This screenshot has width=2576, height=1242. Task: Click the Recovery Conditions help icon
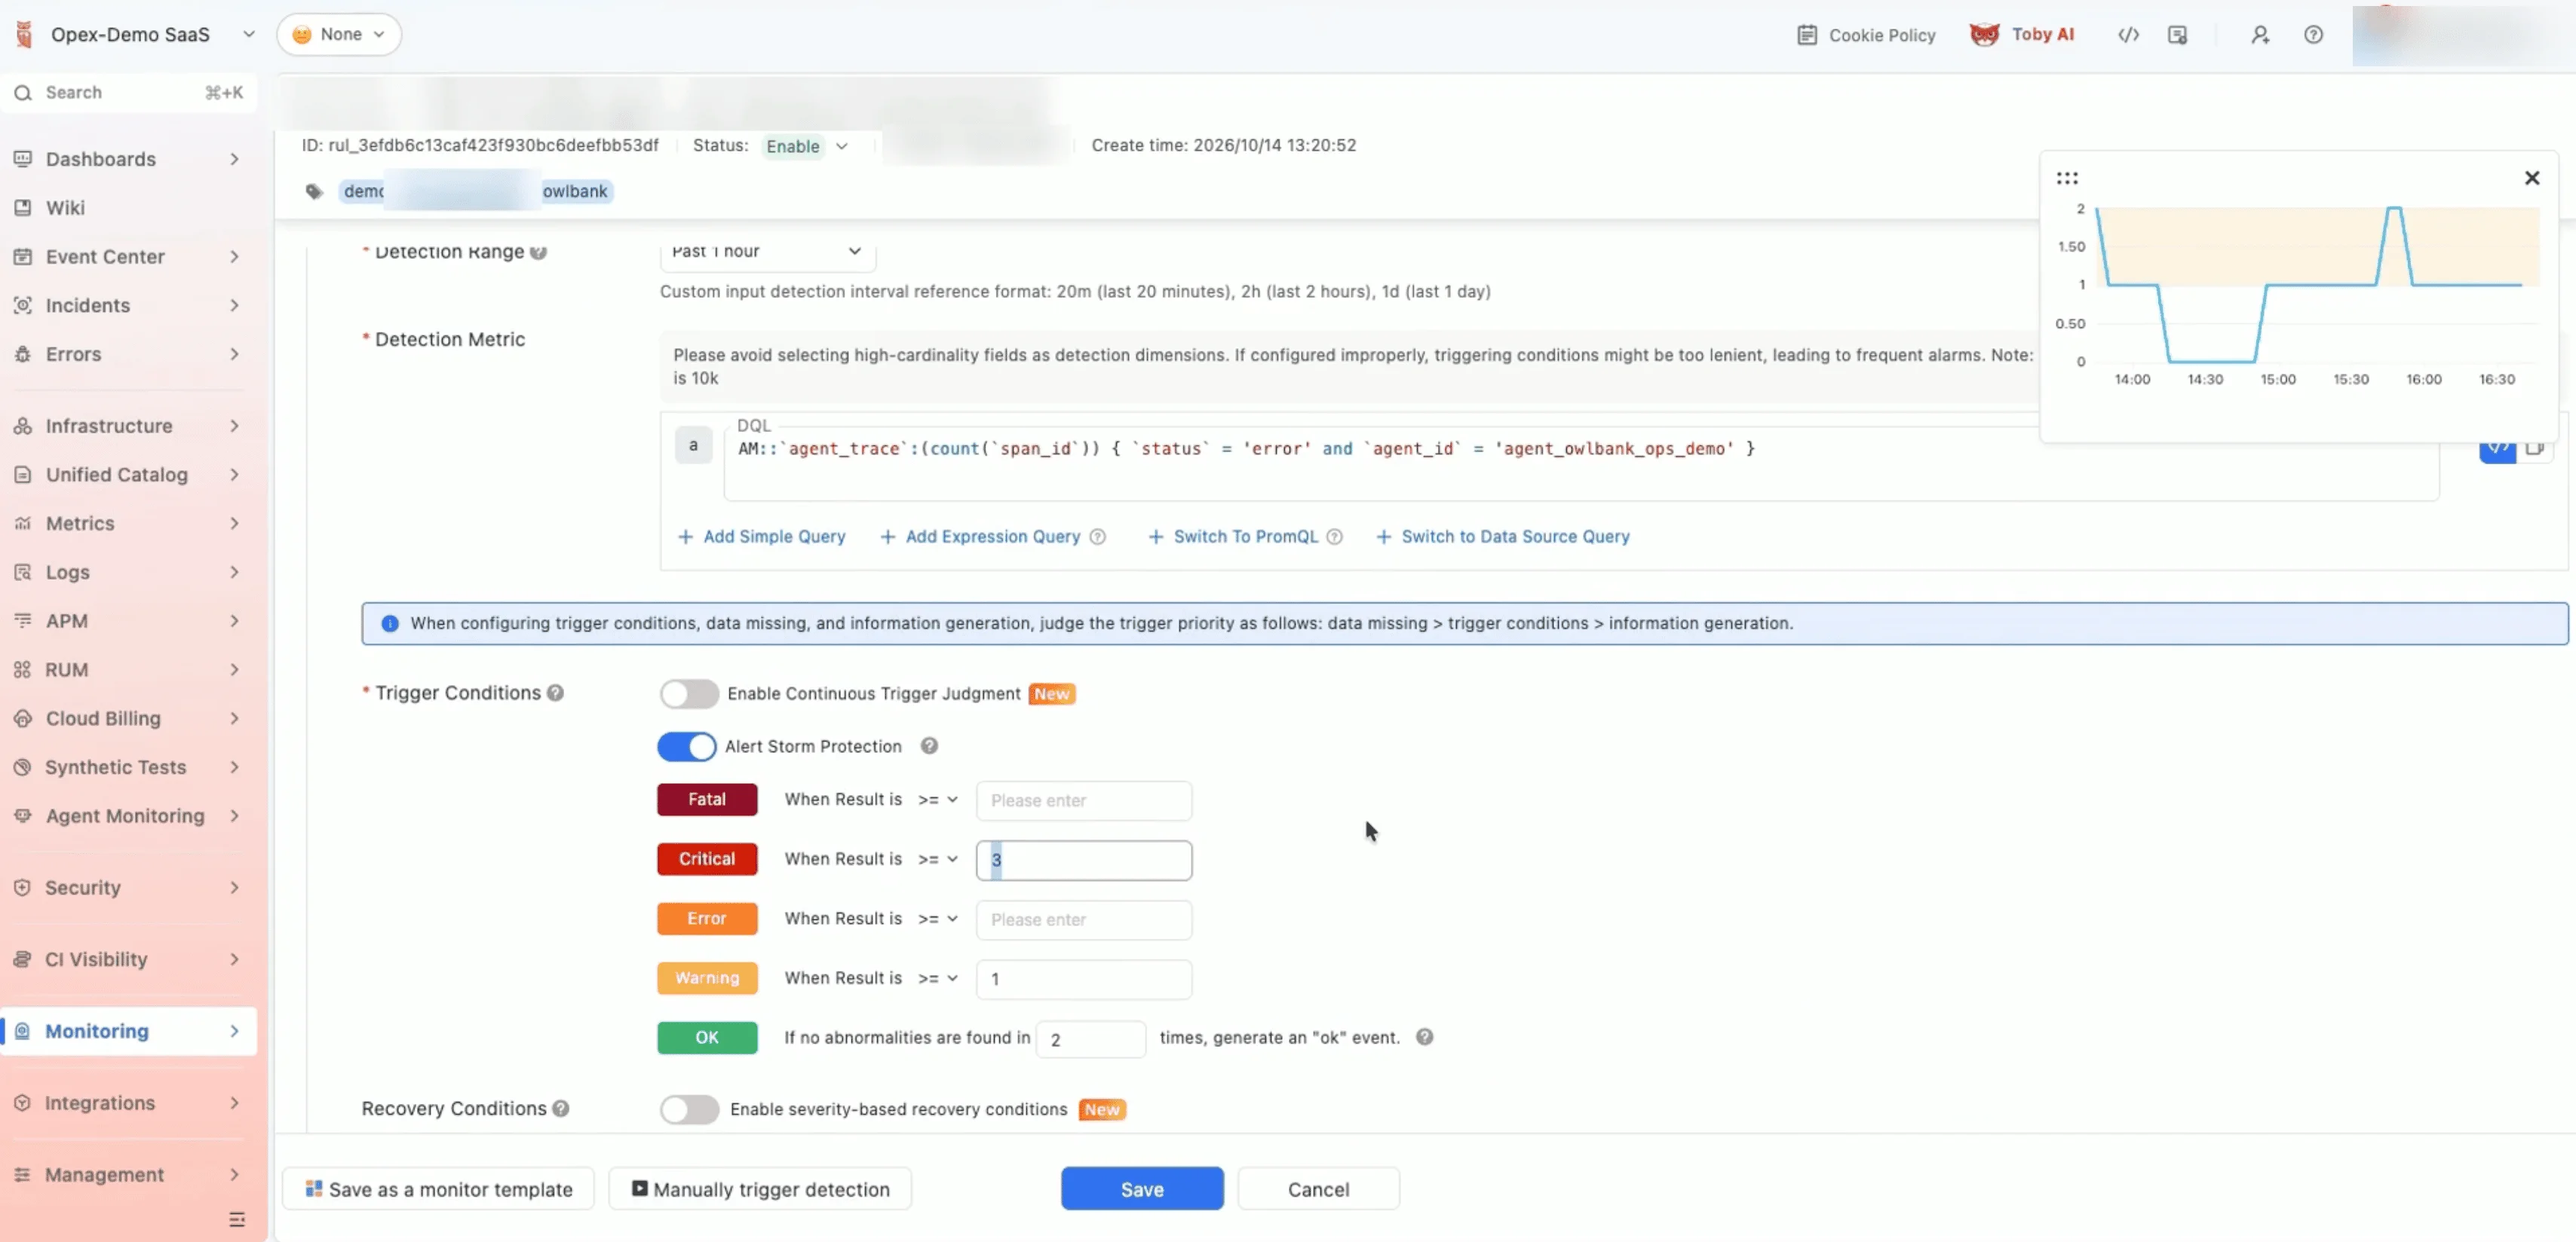click(561, 1108)
